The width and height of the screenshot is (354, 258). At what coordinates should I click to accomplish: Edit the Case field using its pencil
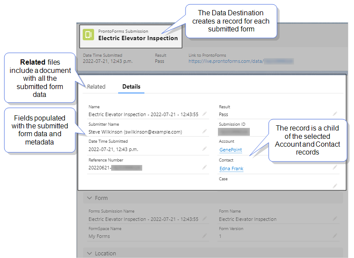[335, 186]
